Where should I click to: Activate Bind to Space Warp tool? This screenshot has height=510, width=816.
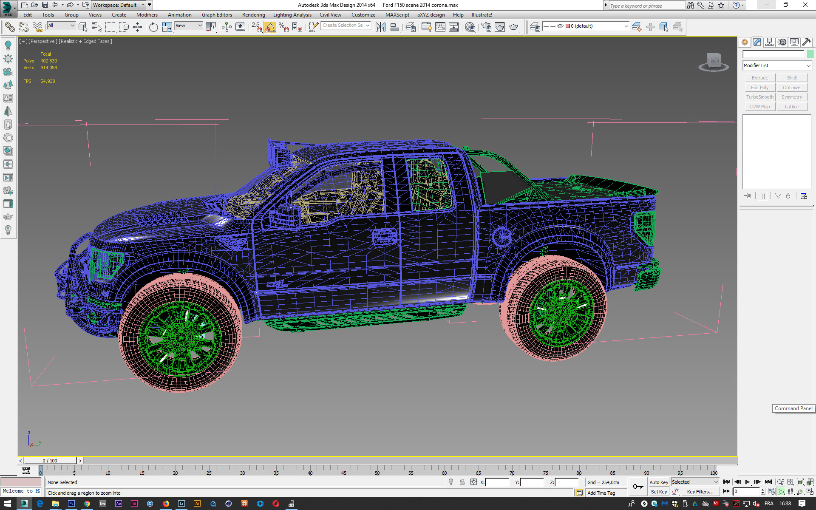37,27
